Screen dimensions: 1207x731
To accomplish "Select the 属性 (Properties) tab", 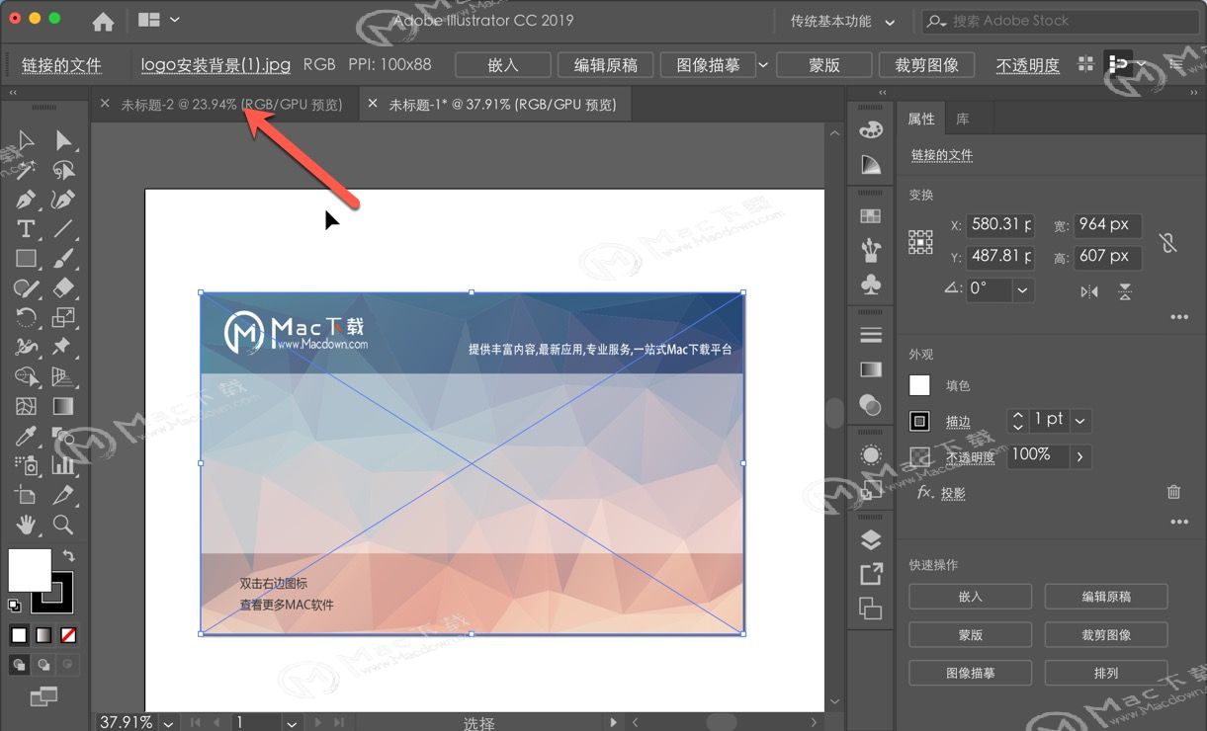I will click(921, 119).
